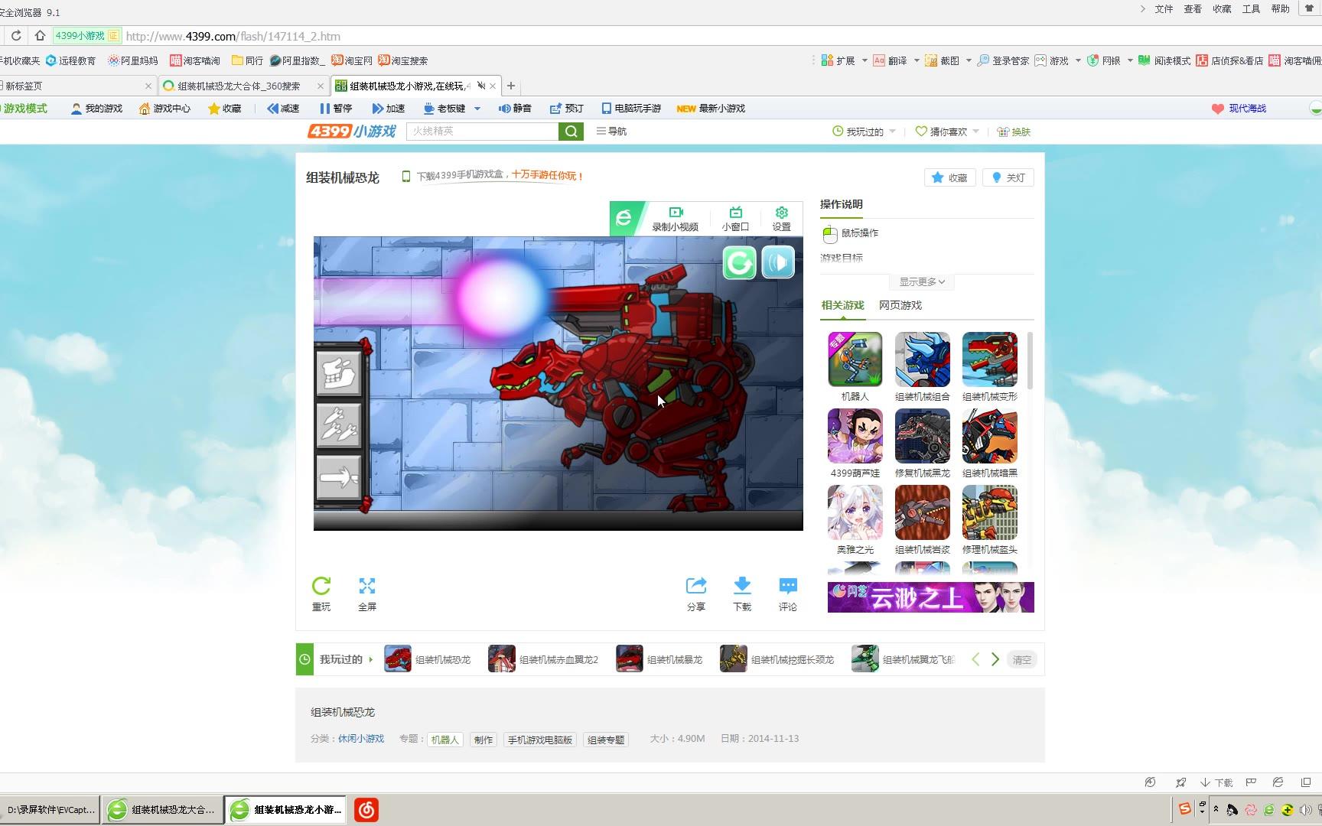The width and height of the screenshot is (1322, 826).
Task: Open a new browser tab with plus
Action: point(511,86)
